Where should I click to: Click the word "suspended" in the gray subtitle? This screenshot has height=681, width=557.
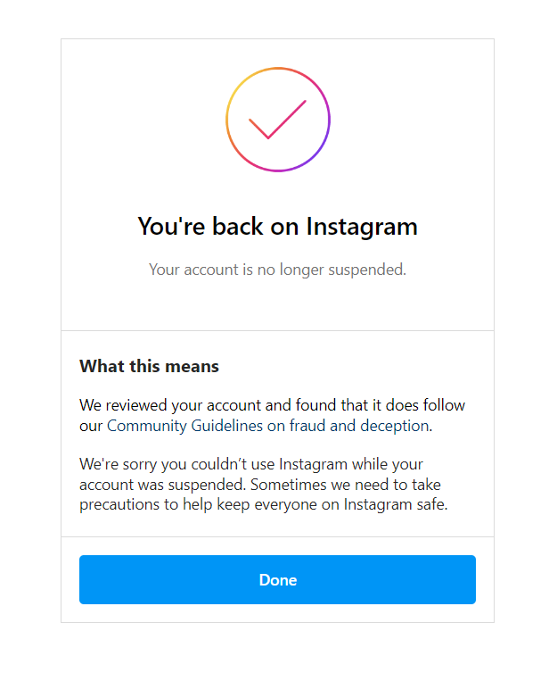pos(371,270)
